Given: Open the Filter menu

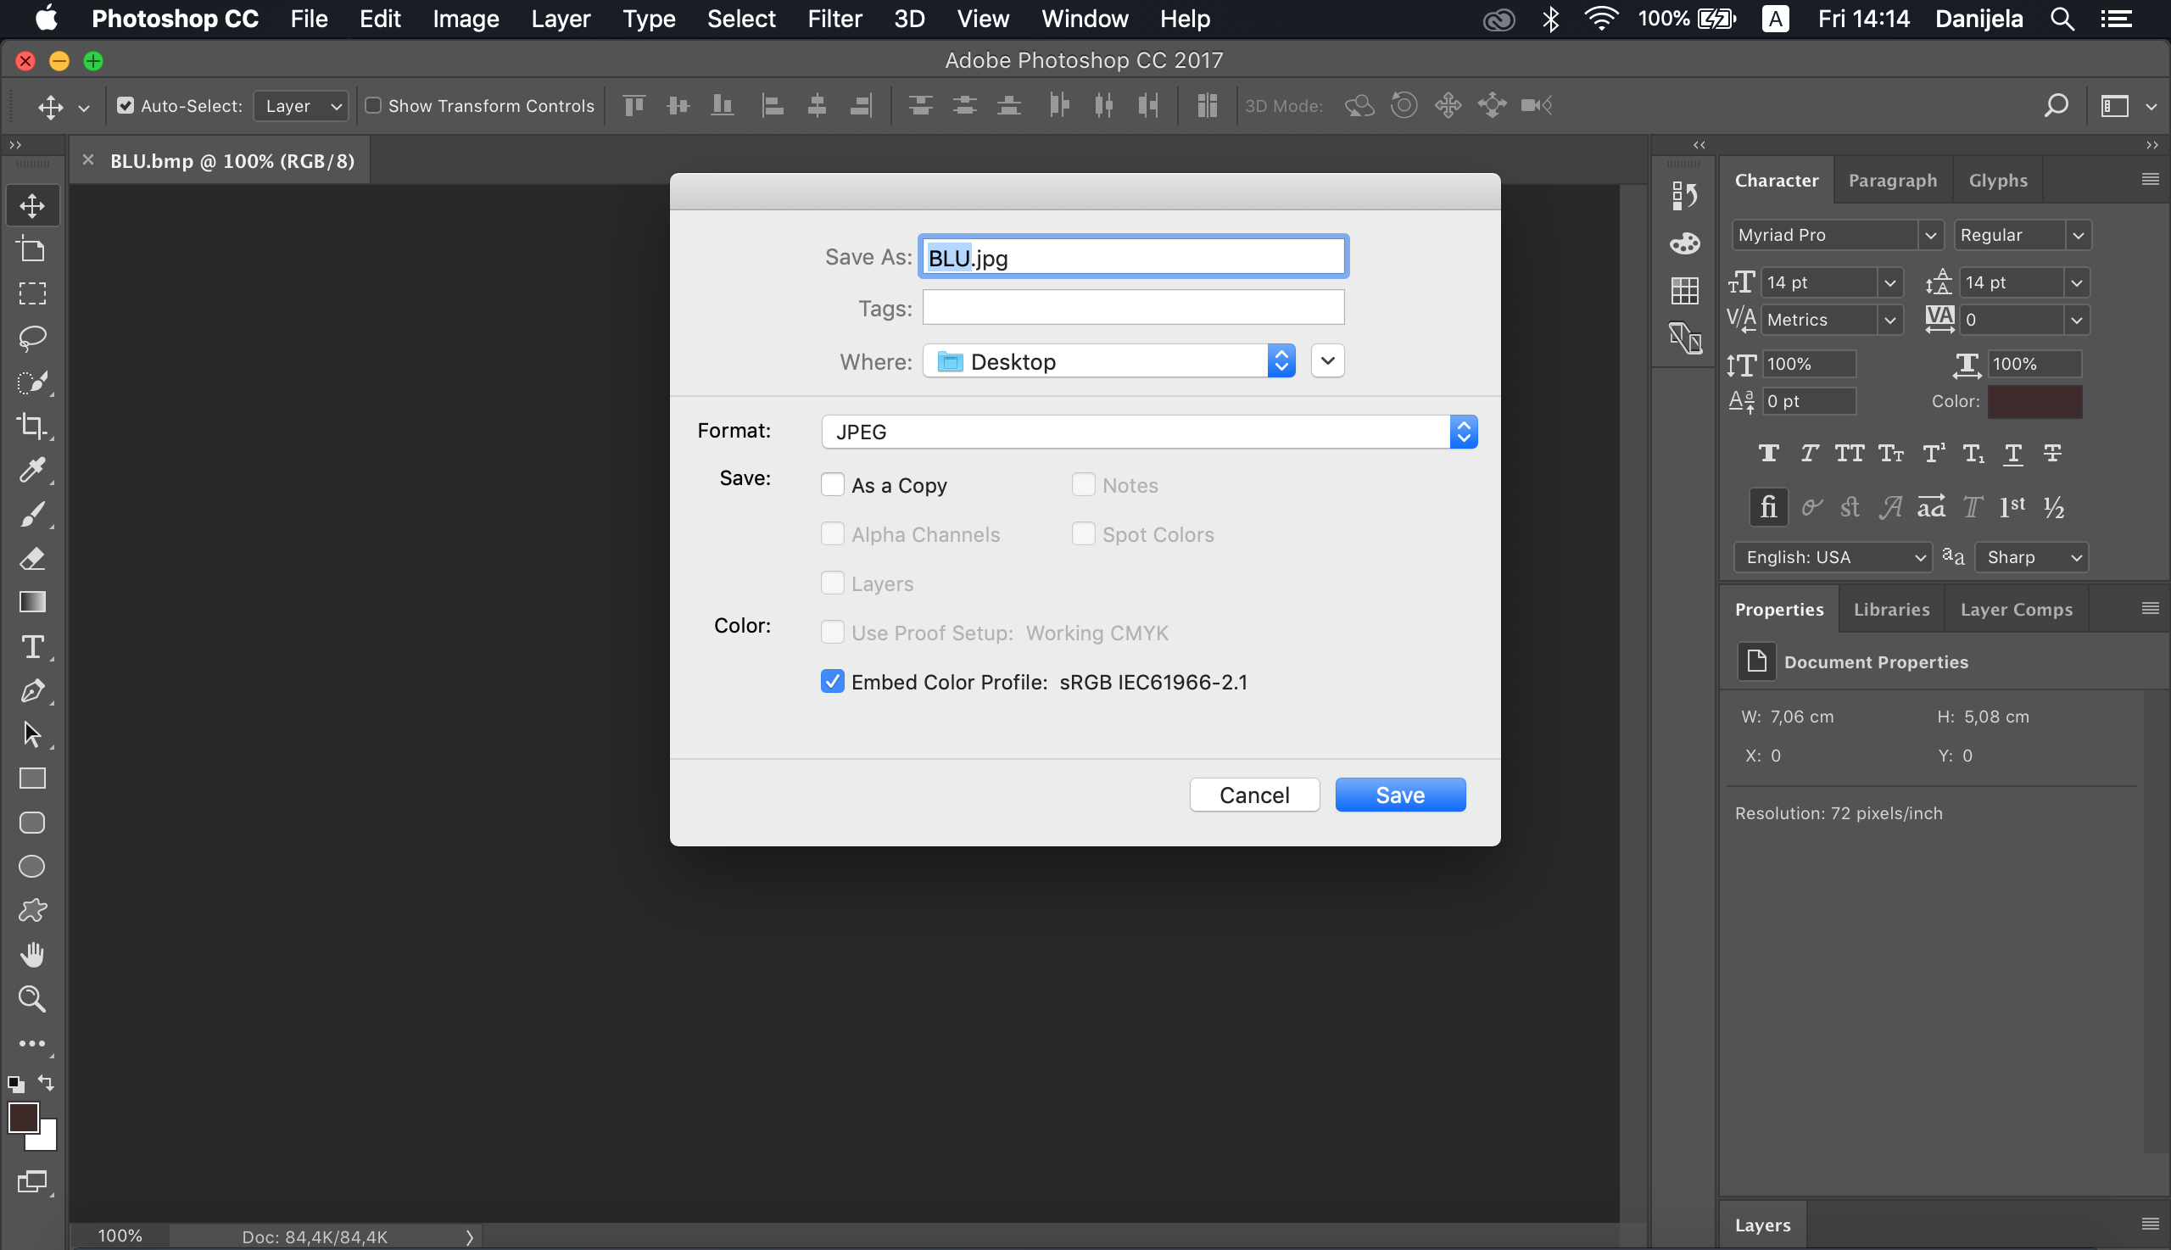Looking at the screenshot, I should tap(834, 19).
